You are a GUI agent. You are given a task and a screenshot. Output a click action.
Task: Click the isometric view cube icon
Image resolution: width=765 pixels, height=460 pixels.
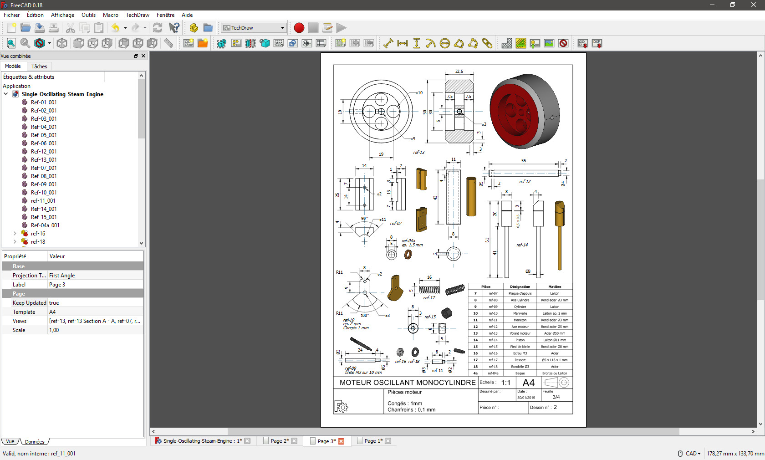62,43
